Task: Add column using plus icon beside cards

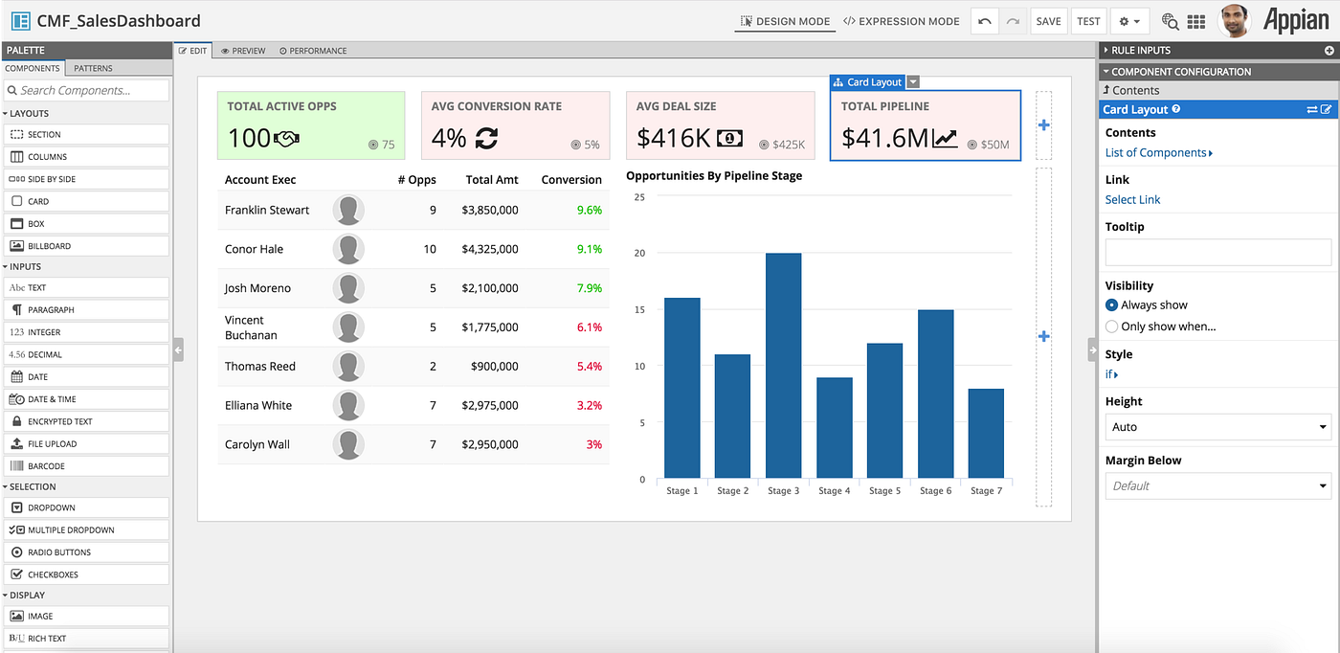Action: [1043, 125]
